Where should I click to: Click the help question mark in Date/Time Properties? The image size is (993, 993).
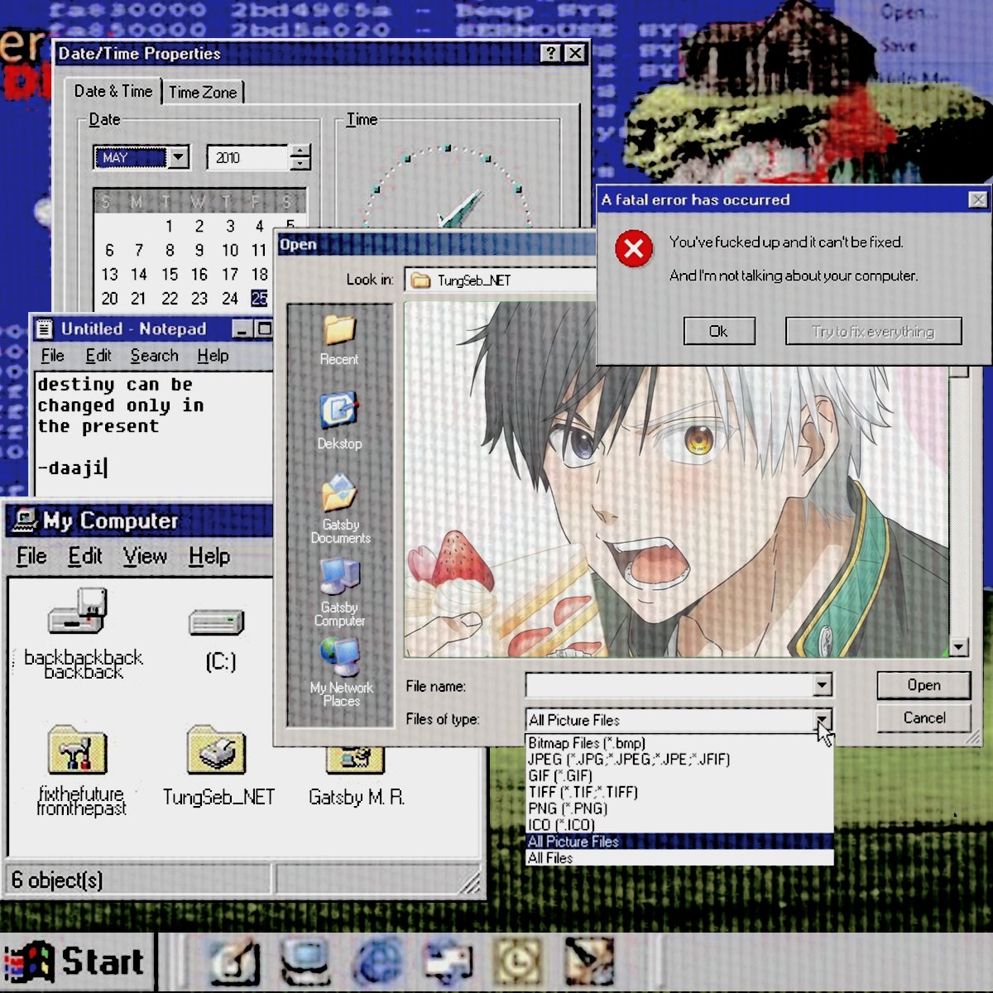[551, 53]
